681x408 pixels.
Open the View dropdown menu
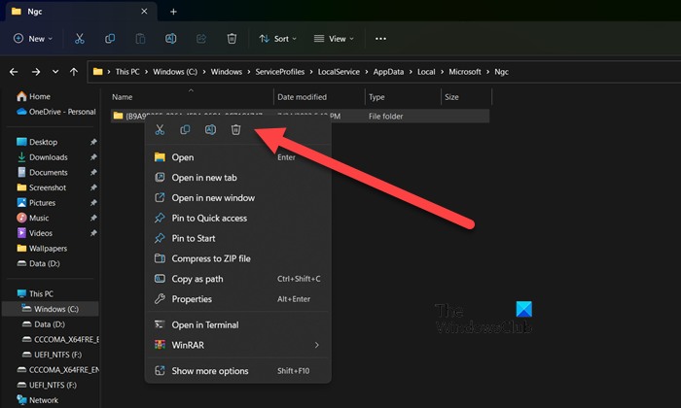click(x=332, y=39)
